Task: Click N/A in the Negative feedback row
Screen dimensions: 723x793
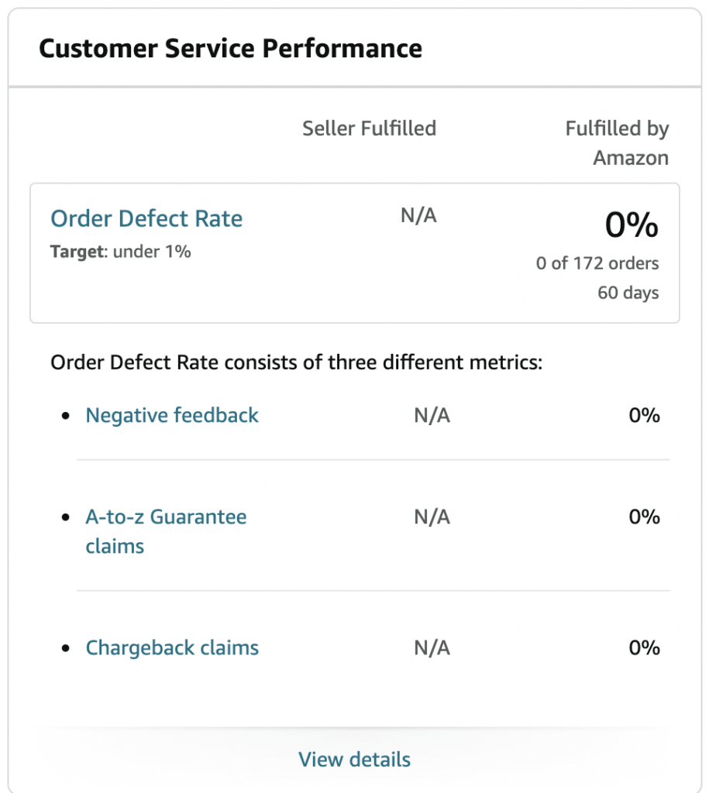Action: coord(432,415)
